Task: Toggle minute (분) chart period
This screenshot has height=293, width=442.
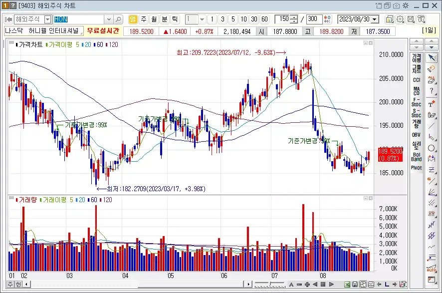Action: [165, 19]
